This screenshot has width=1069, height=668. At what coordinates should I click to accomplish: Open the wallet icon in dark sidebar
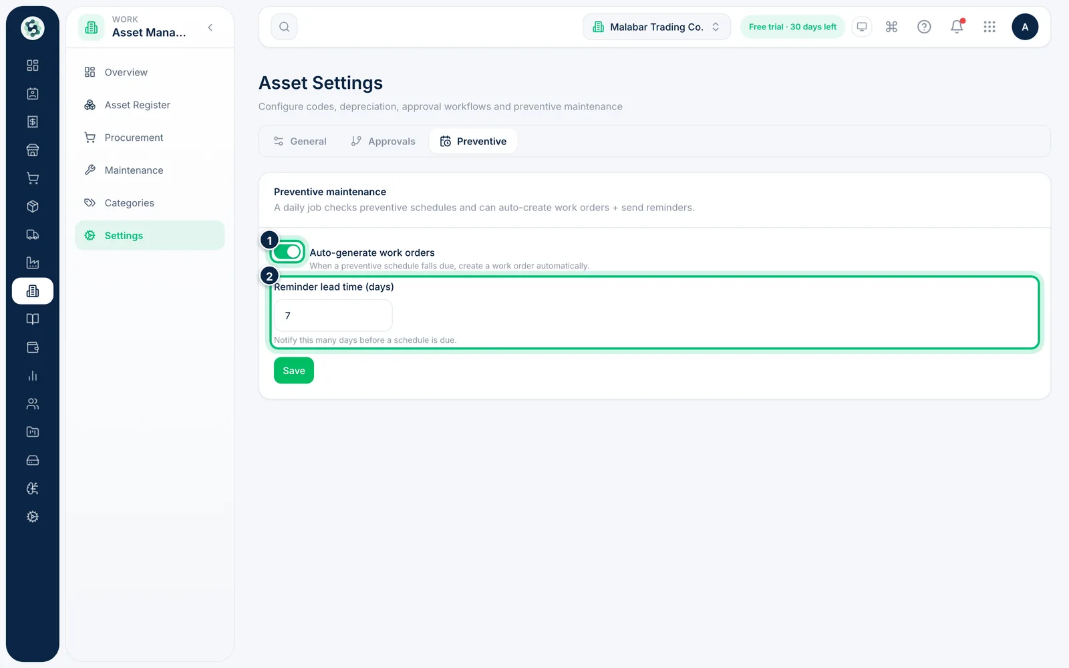pyautogui.click(x=32, y=347)
